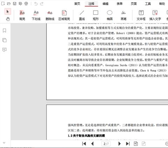Select the 直线 line tool

pyautogui.click(x=82, y=15)
